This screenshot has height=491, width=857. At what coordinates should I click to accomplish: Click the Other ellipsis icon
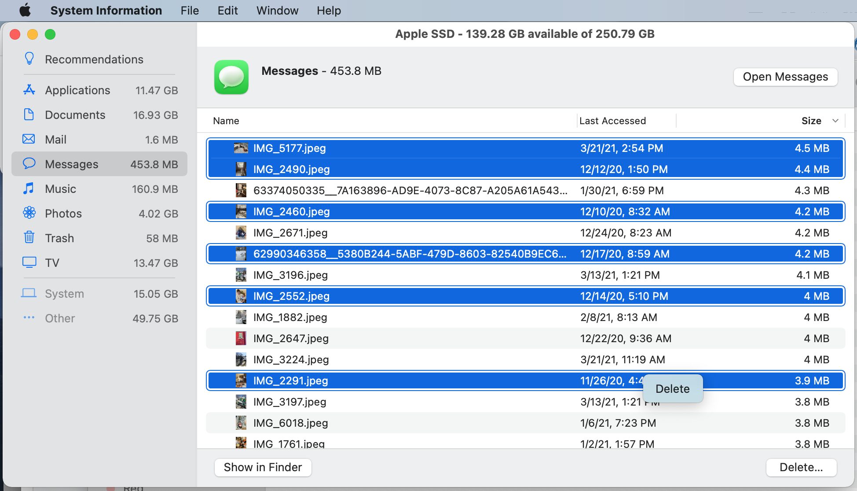[29, 317]
